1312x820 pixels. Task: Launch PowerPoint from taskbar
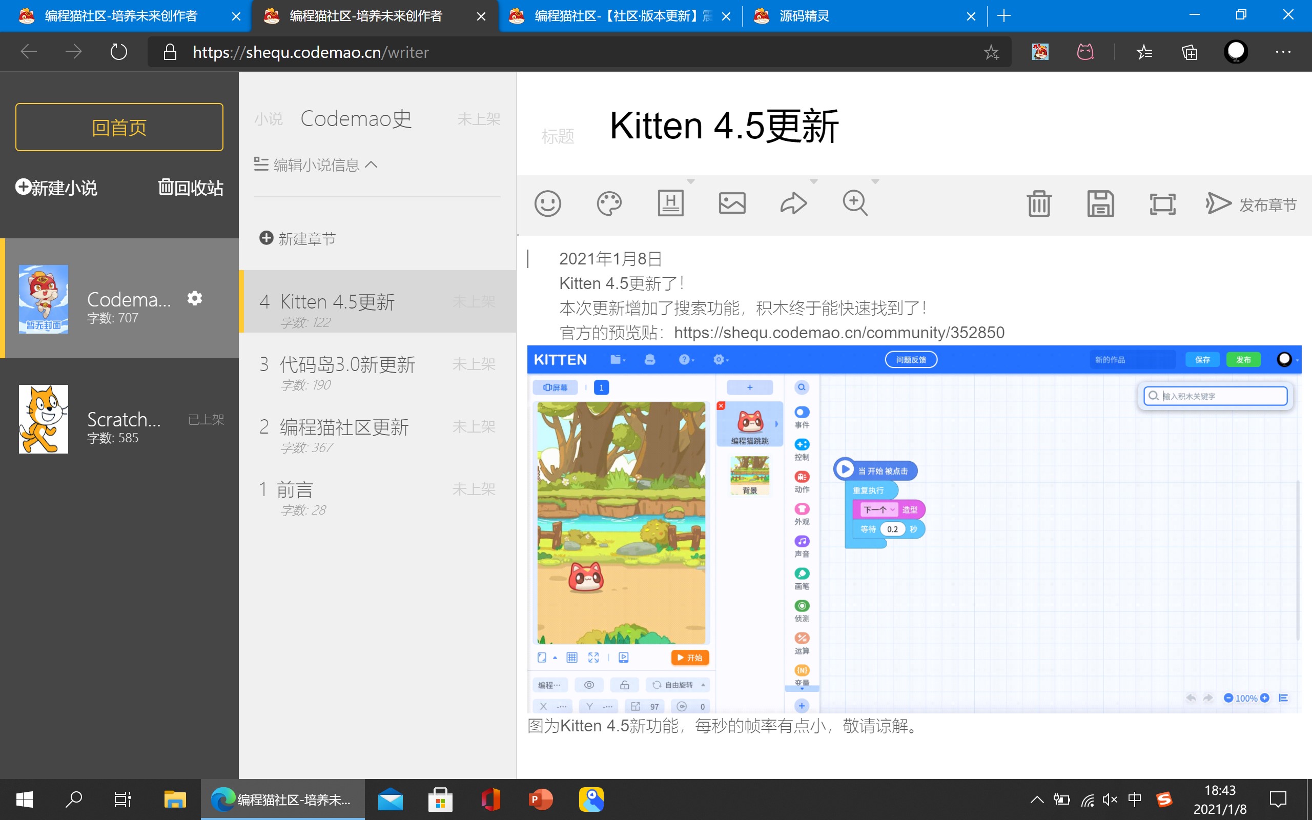pyautogui.click(x=541, y=799)
